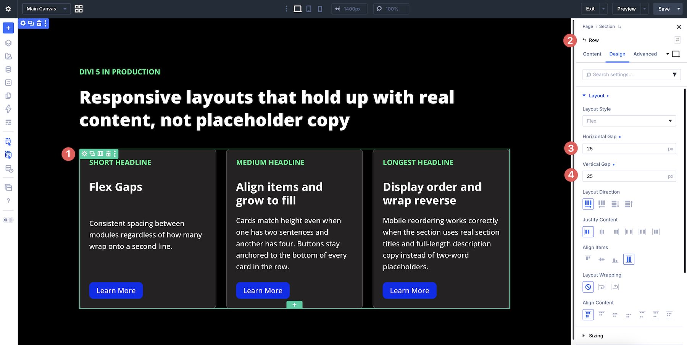Open the Layout Style Flex dropdown

point(629,121)
